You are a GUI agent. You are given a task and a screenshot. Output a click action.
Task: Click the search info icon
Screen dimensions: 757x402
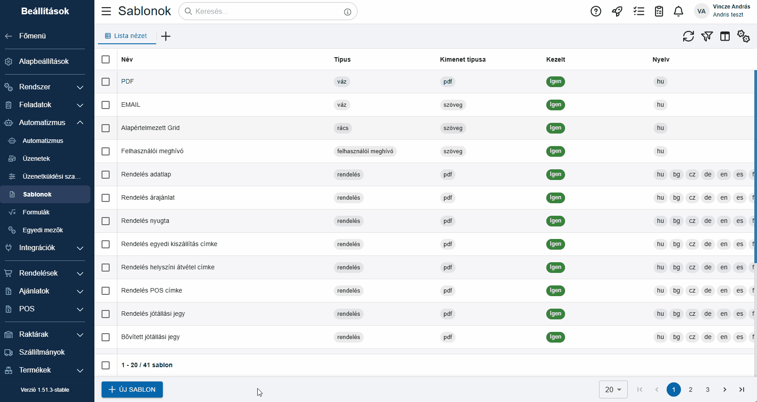click(x=347, y=12)
